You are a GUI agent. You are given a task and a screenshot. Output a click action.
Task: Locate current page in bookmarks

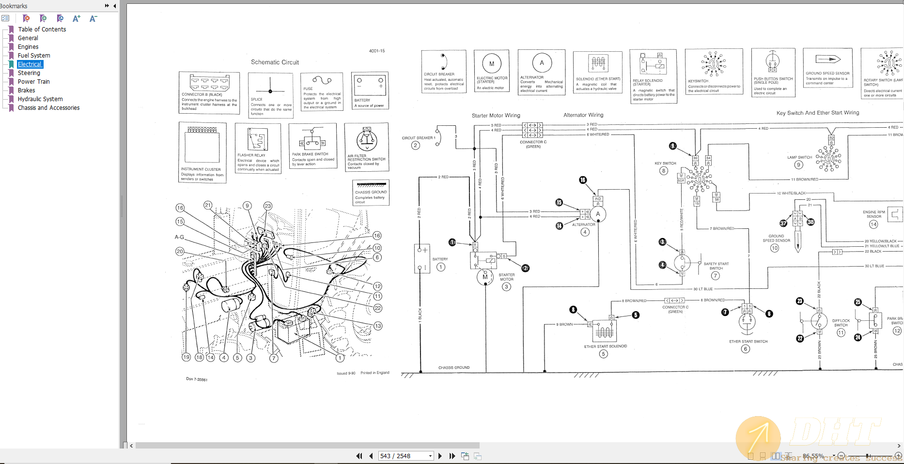tap(60, 18)
